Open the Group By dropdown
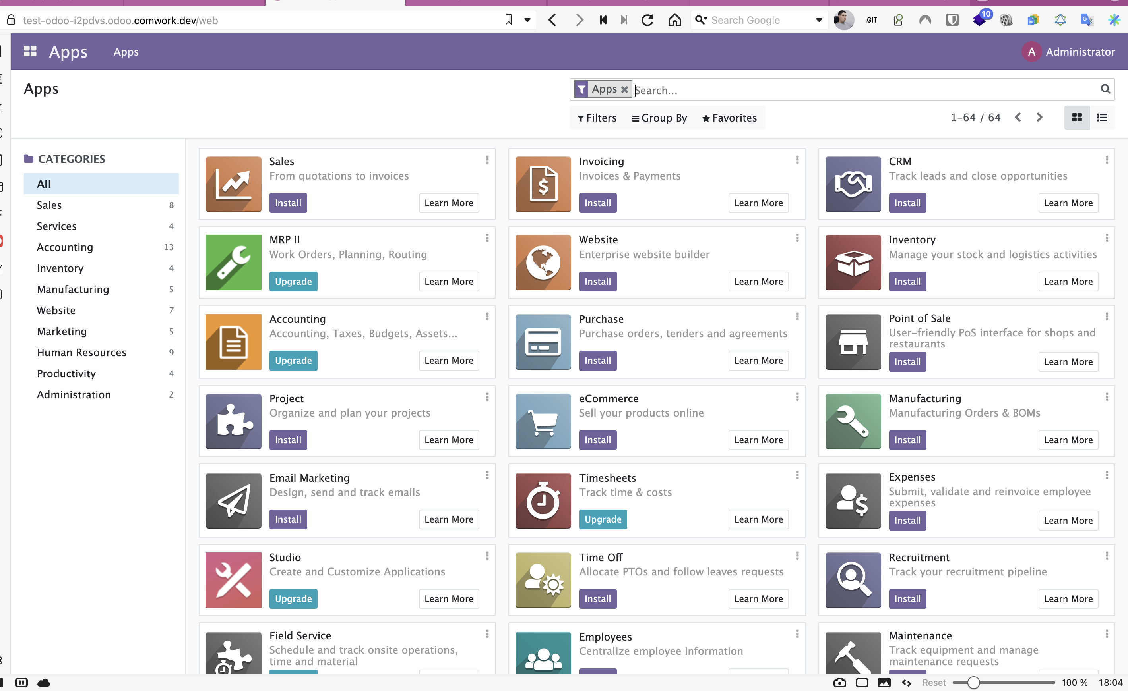The width and height of the screenshot is (1128, 691). [x=659, y=118]
